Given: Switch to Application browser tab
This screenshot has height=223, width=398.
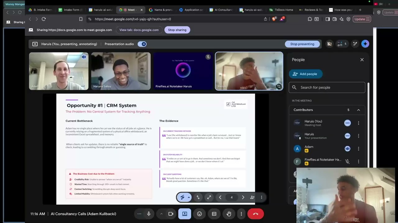Looking at the screenshot, I should click(191, 10).
